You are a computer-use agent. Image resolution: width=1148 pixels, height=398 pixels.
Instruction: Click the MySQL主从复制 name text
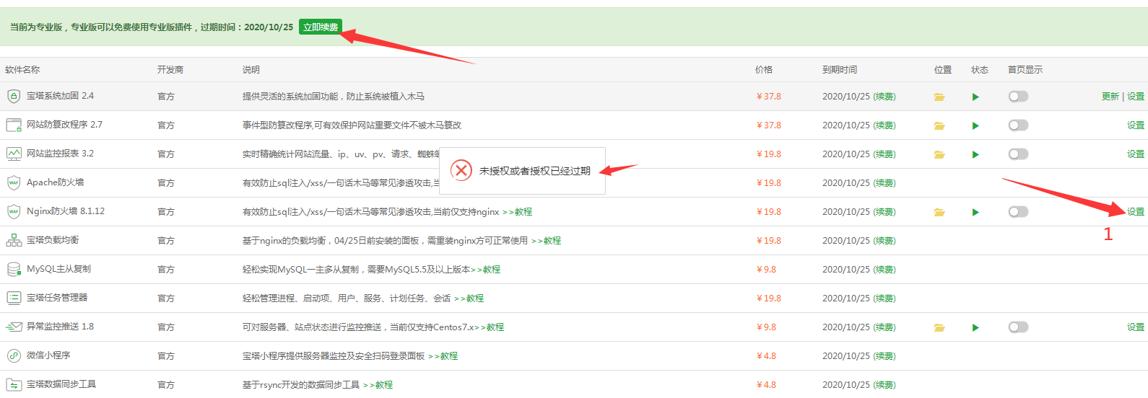(x=58, y=269)
